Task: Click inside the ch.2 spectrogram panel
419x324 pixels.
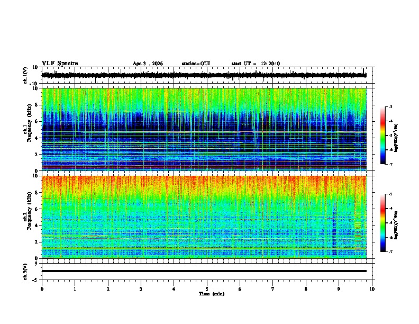Action: click(x=204, y=217)
